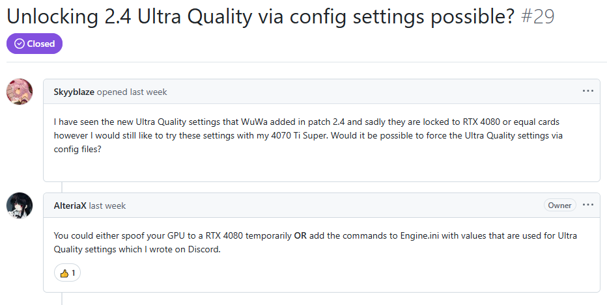Viewport: 607px width, 305px height.
Task: Click the issue number #29
Action: [538, 16]
